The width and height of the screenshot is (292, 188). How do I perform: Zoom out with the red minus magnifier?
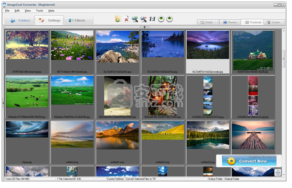(143, 19)
